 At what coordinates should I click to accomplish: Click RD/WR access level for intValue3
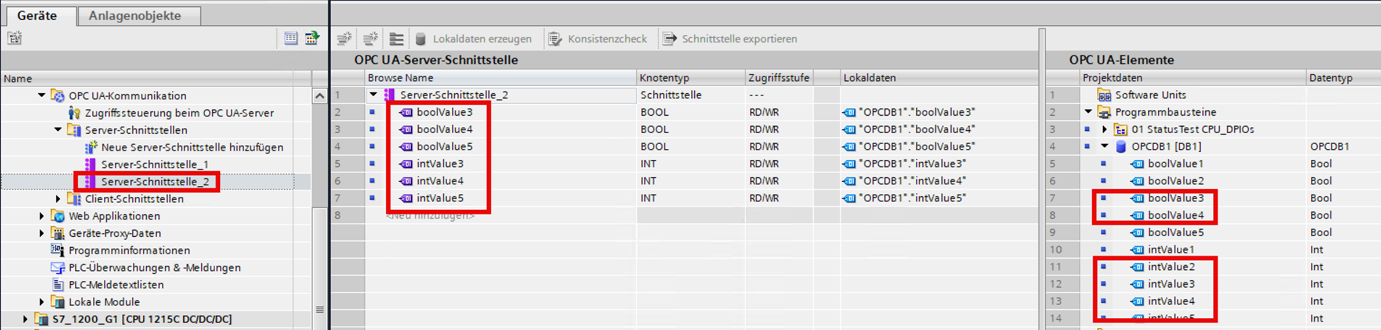764,164
